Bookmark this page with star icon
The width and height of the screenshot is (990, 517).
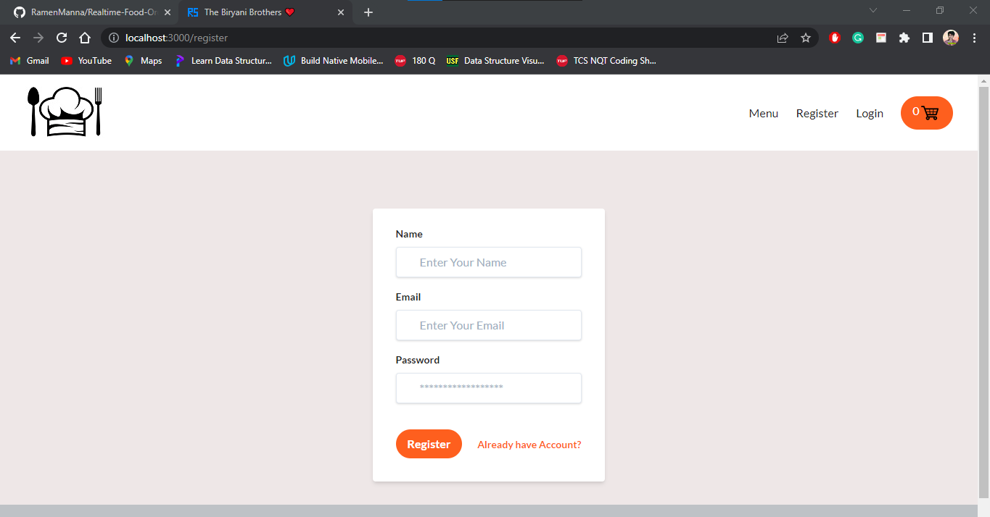coord(806,38)
